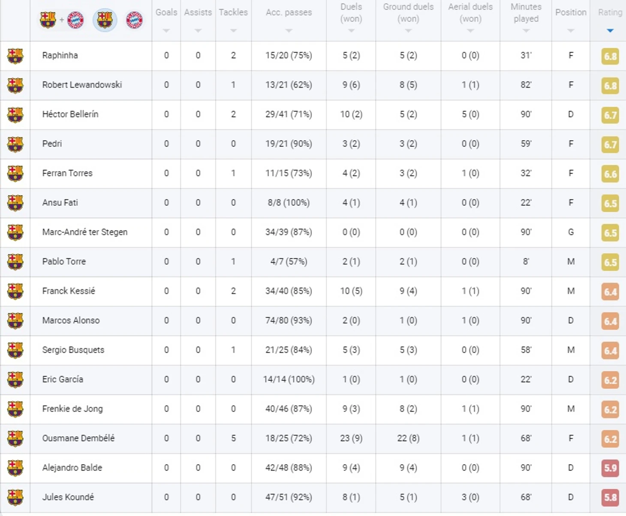Click club crest in Ansu Fati's row
This screenshot has width=626, height=516.
click(15, 203)
